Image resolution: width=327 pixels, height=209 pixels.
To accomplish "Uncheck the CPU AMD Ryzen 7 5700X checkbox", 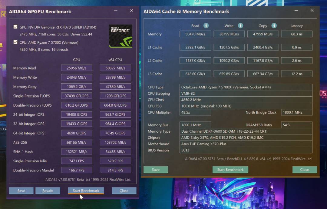I will coord(15,42).
